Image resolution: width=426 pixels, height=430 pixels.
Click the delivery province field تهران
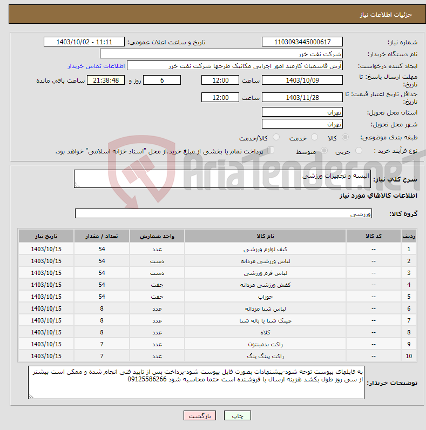click(302, 112)
